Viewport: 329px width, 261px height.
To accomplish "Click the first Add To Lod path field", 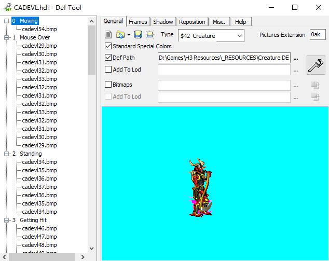I will click(x=224, y=70).
